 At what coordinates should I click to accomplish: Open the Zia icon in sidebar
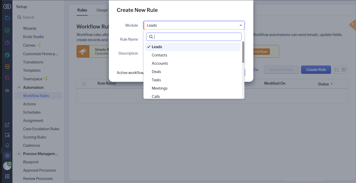(7, 90)
